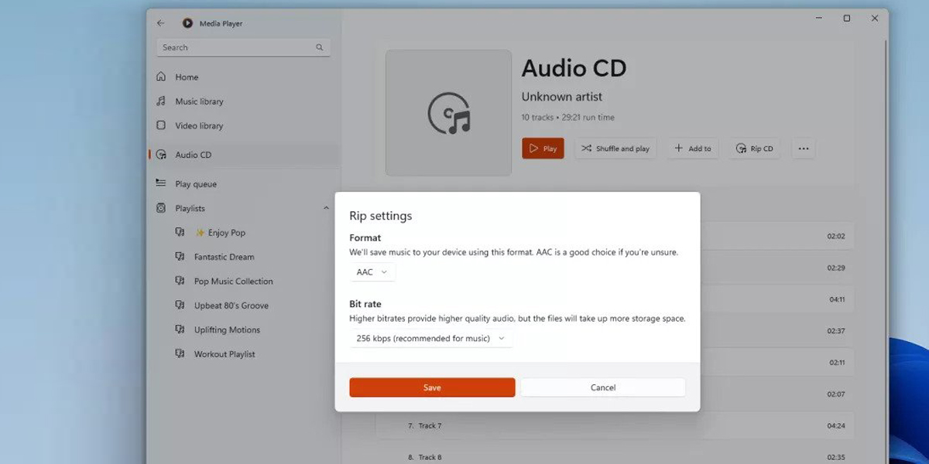
Task: Click the Workout Playlist icon
Action: [x=180, y=354]
